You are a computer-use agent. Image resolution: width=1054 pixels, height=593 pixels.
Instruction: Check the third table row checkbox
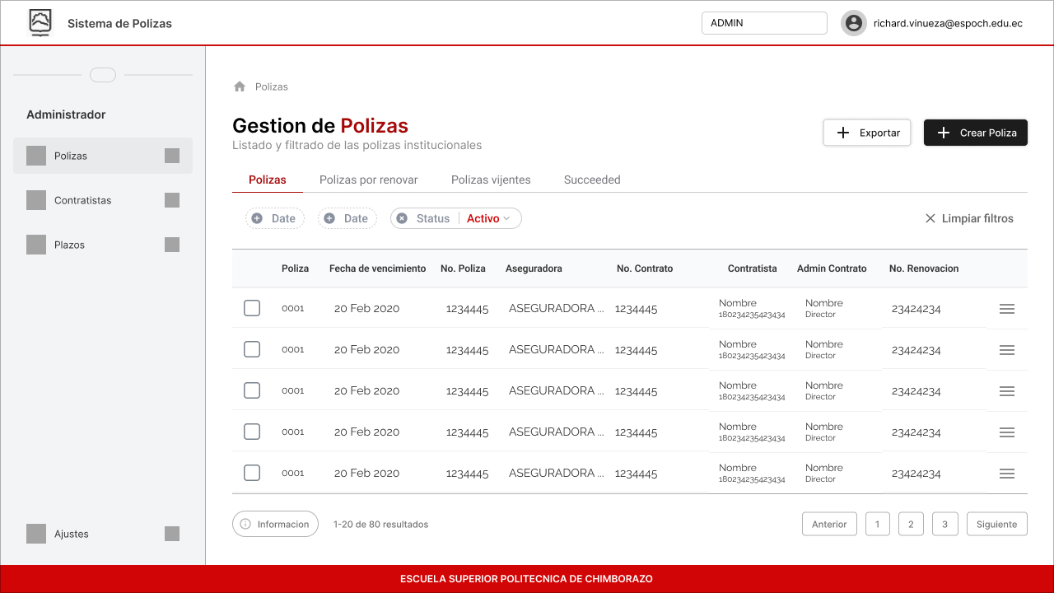pyautogui.click(x=252, y=390)
